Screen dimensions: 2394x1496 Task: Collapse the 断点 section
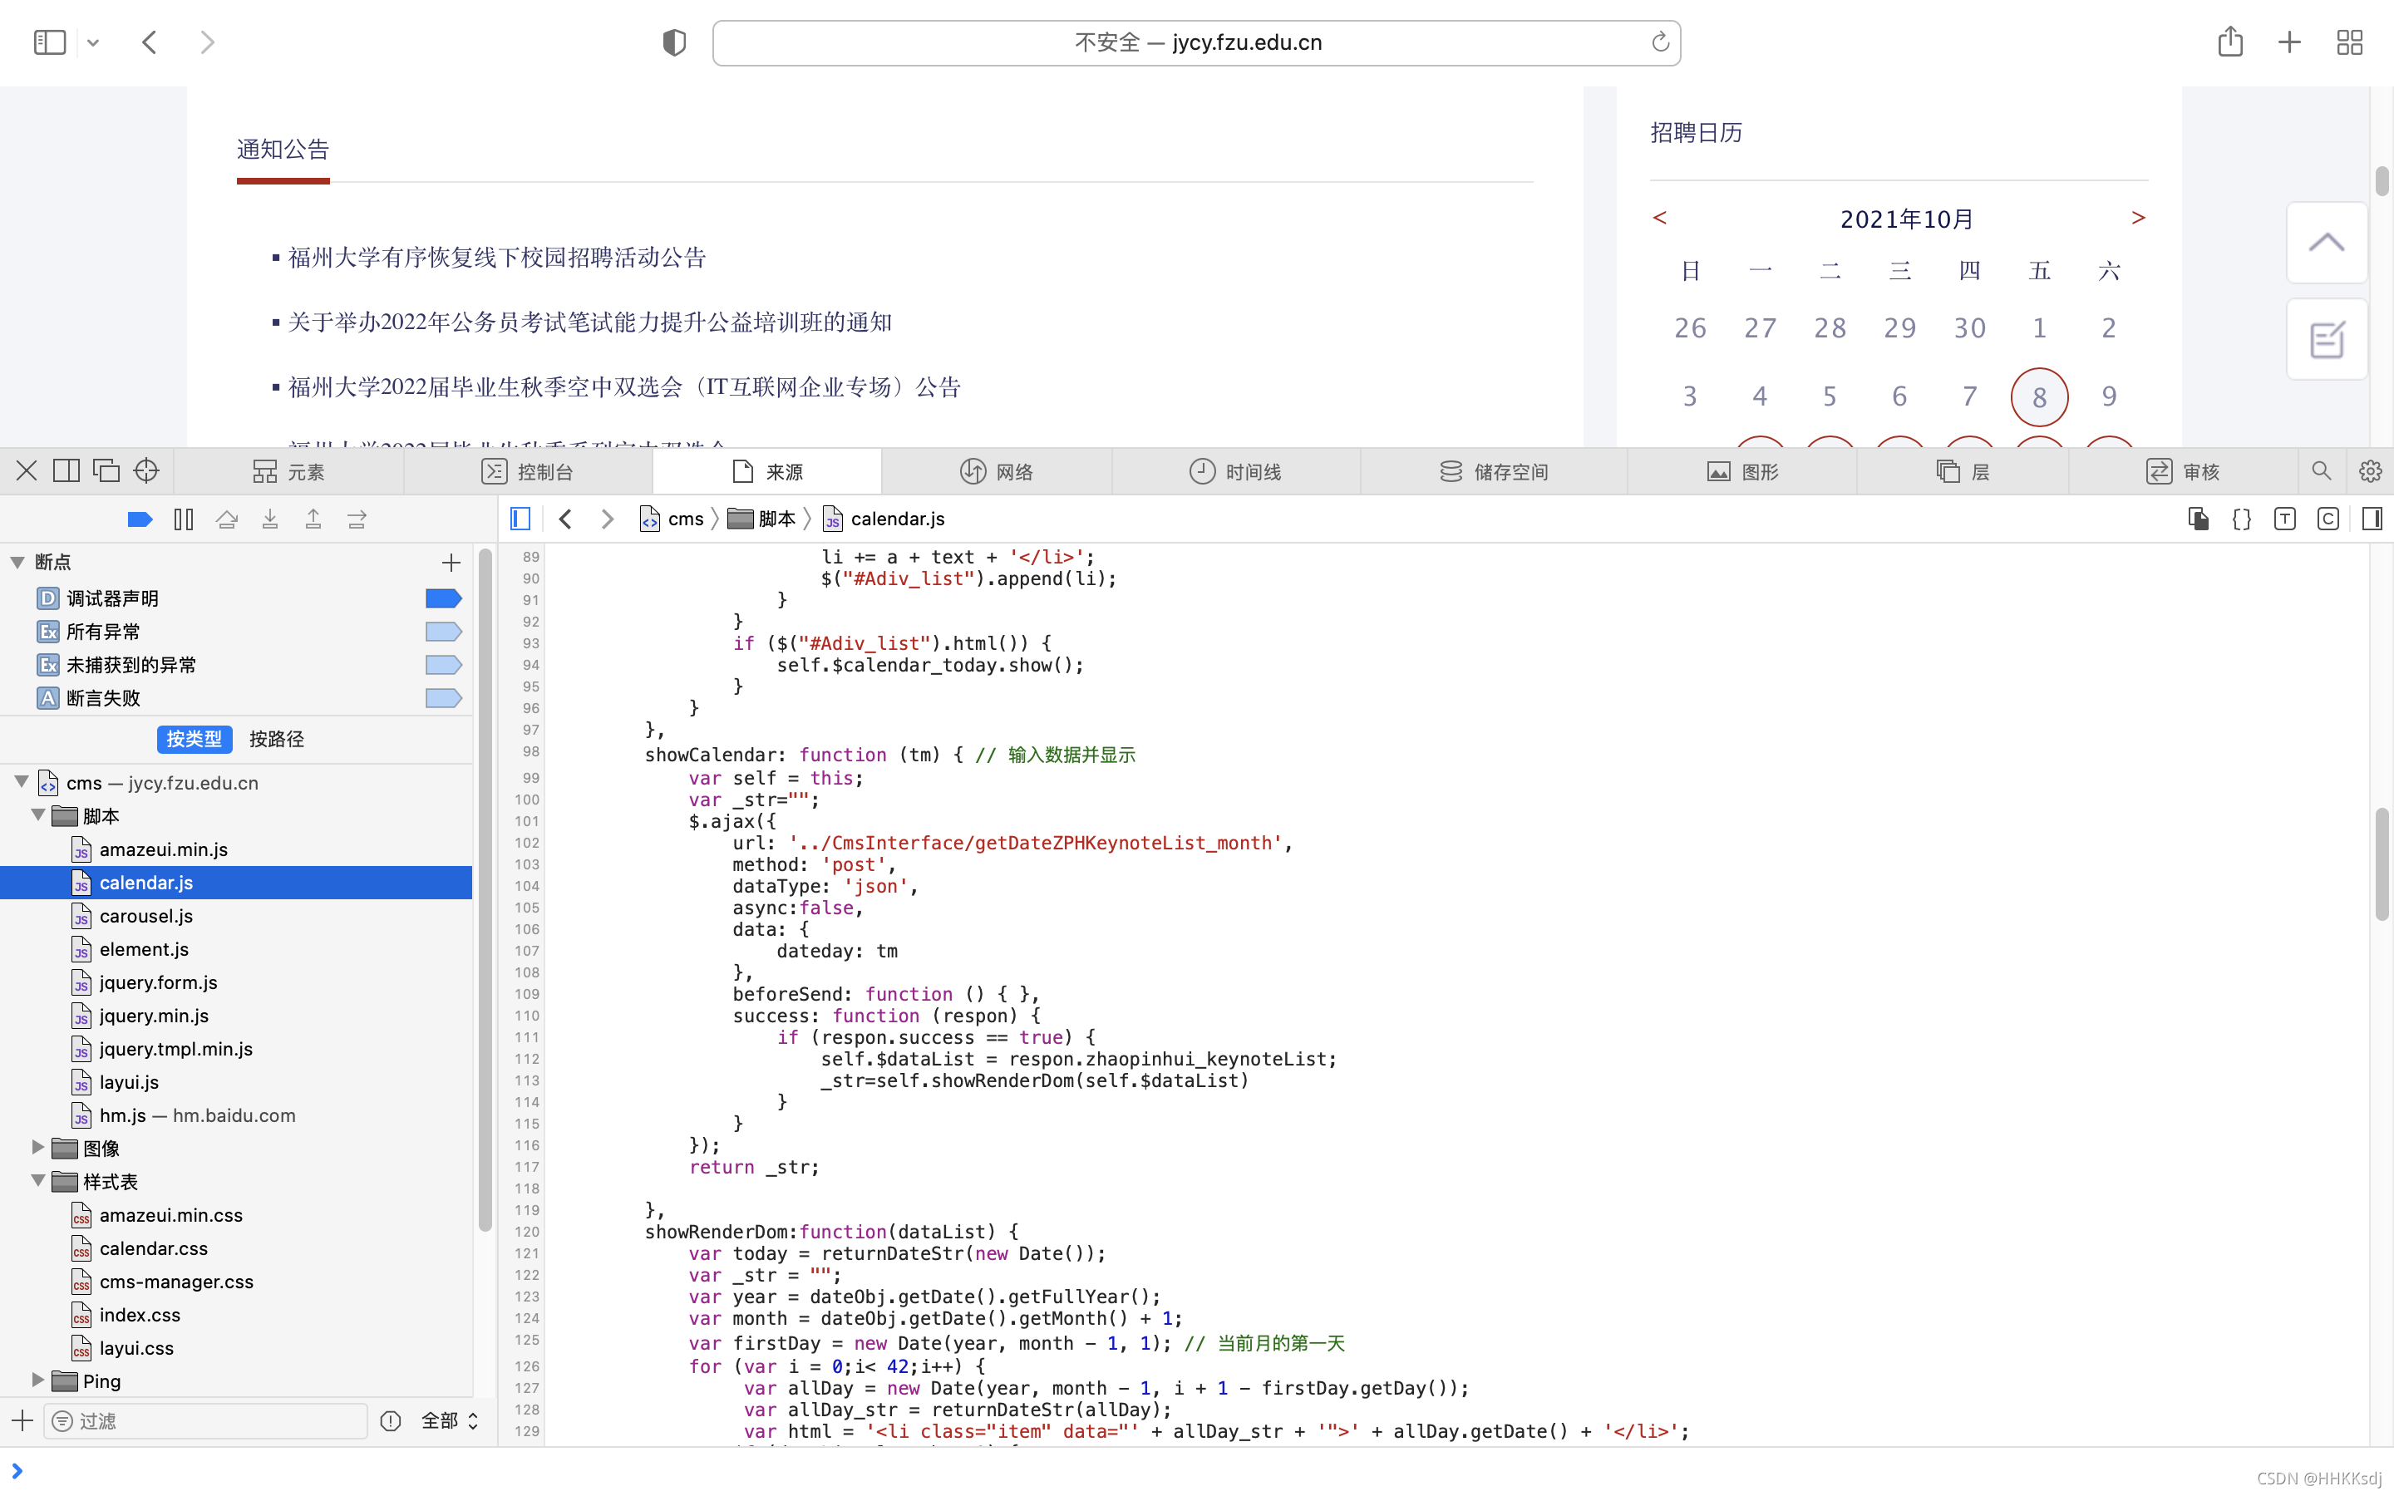click(x=17, y=562)
